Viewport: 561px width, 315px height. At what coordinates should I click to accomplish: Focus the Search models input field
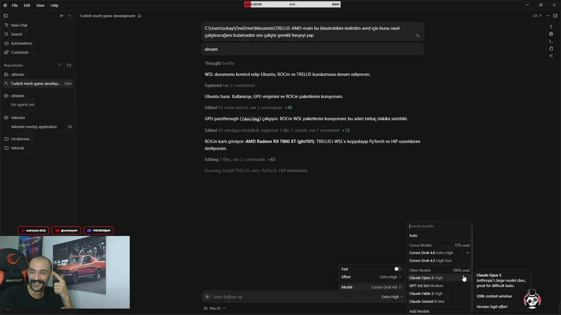[x=439, y=226]
